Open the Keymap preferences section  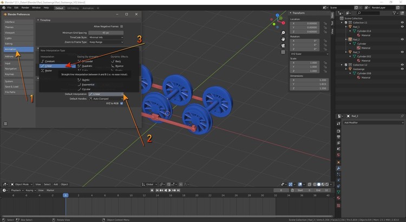pos(10,74)
